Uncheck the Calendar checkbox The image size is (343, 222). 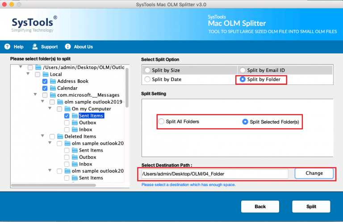tap(45, 88)
